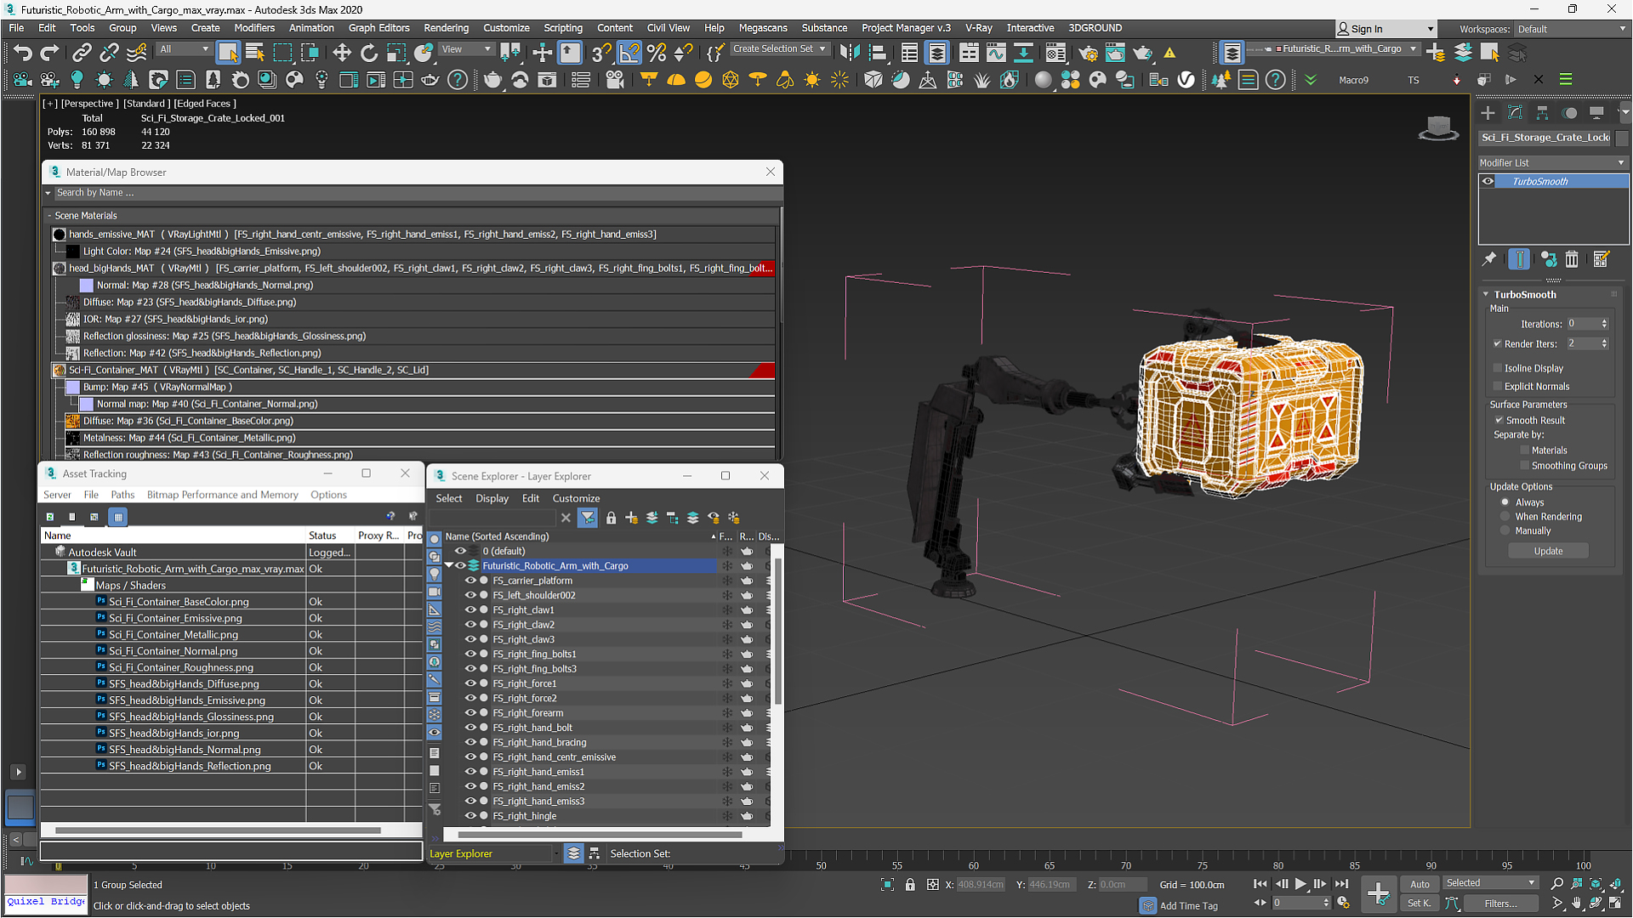Click Configure Modifier Sets icon
Viewport: 1633px width, 918px height.
(1601, 259)
